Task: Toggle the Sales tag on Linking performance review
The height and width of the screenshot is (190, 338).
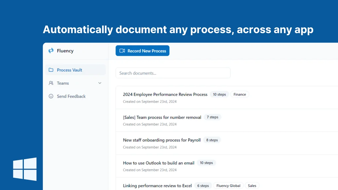Action: click(252, 185)
